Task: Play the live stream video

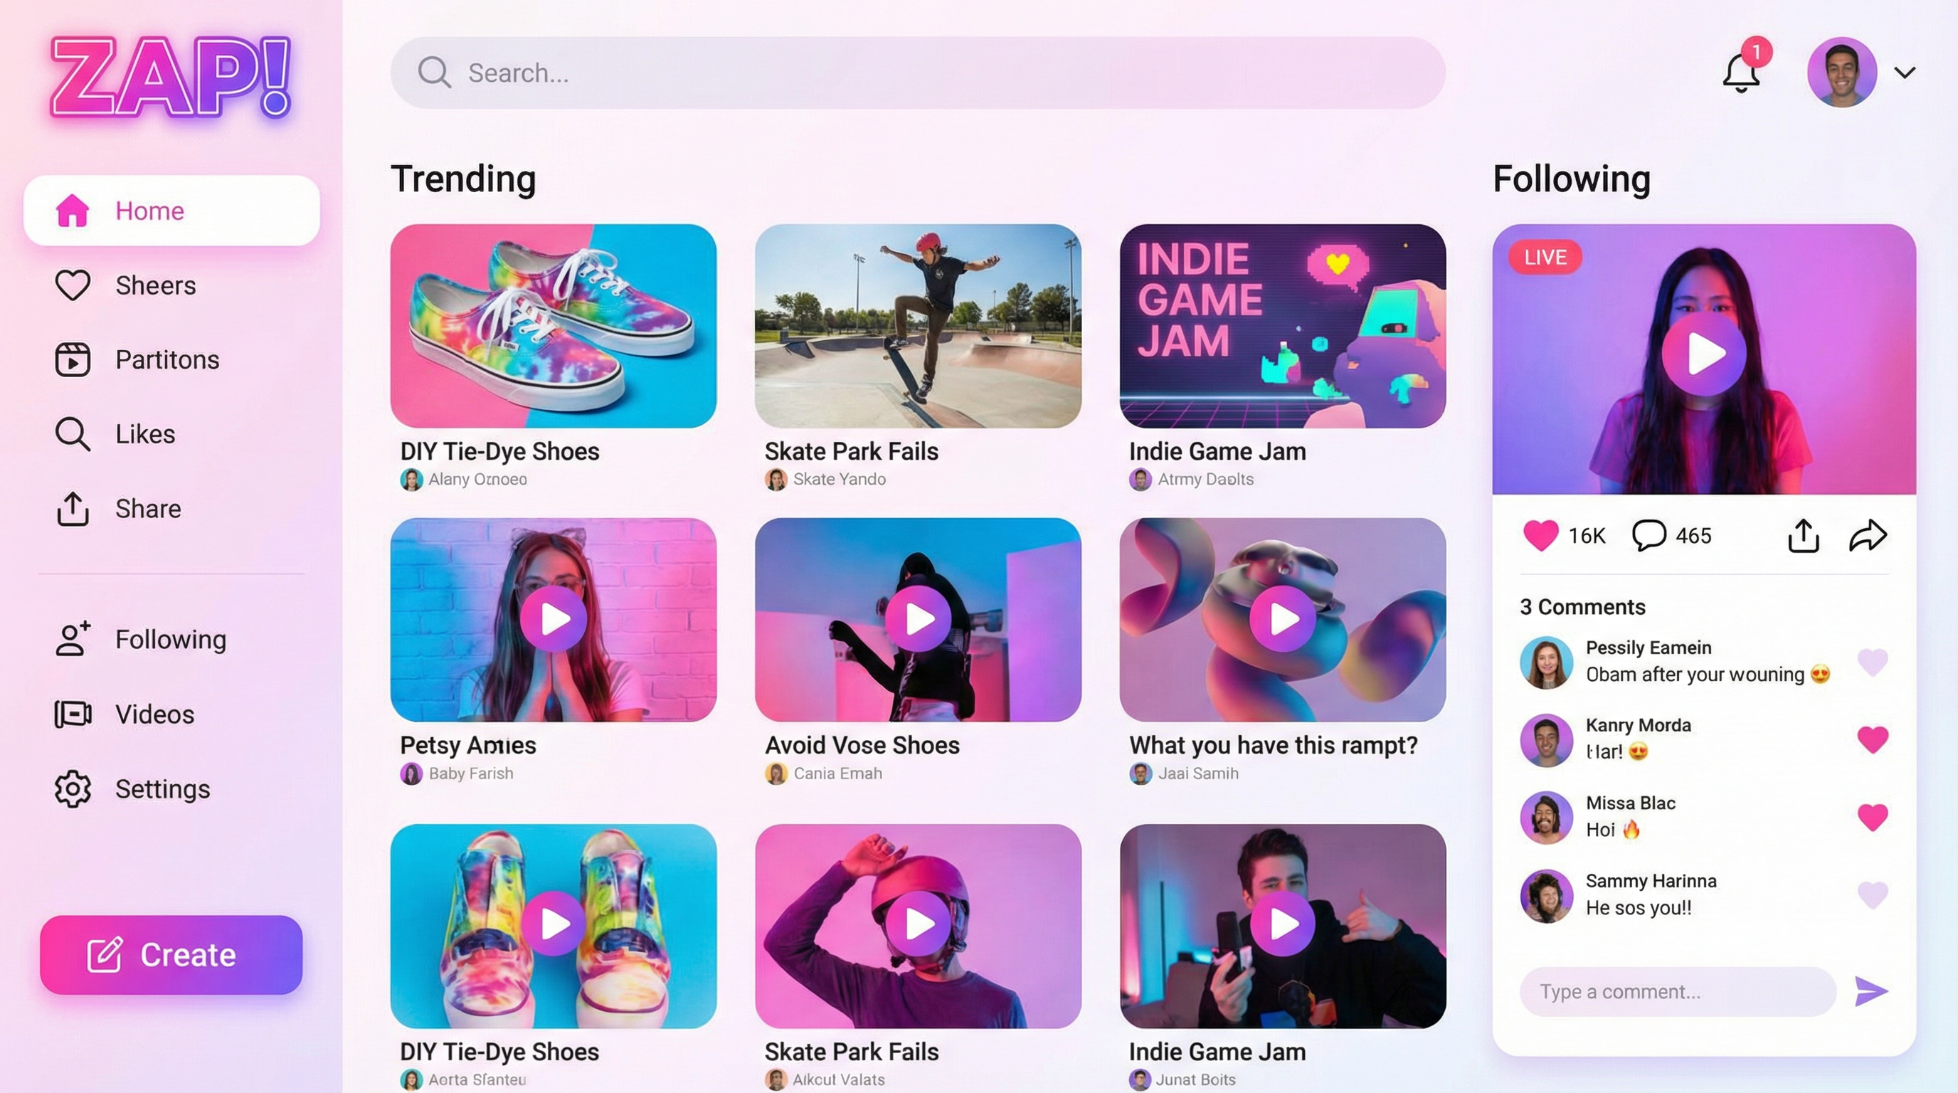Action: [1703, 354]
